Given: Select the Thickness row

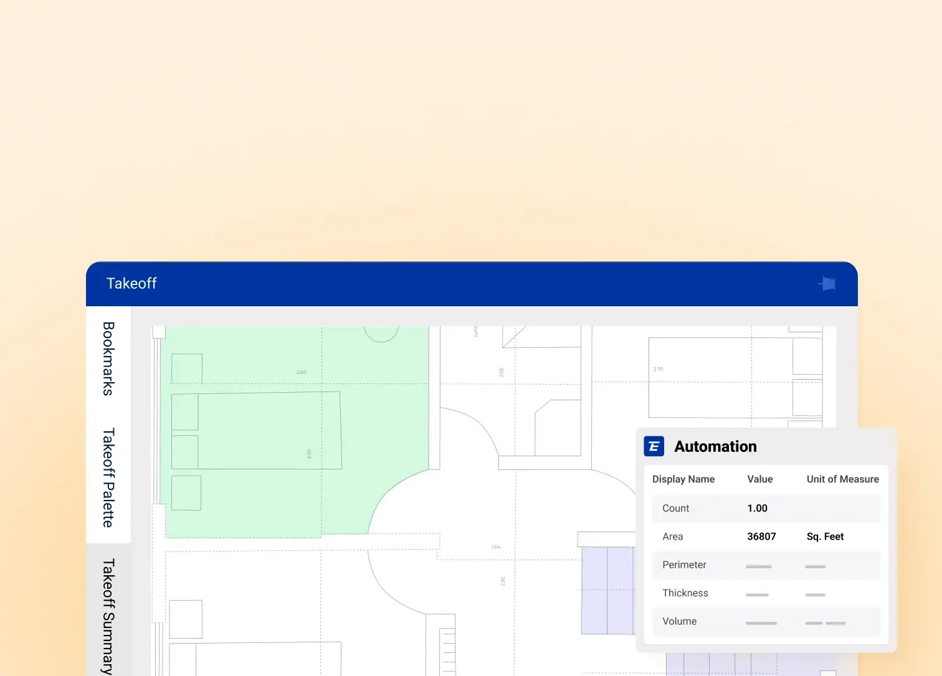Looking at the screenshot, I should pyautogui.click(x=685, y=593).
